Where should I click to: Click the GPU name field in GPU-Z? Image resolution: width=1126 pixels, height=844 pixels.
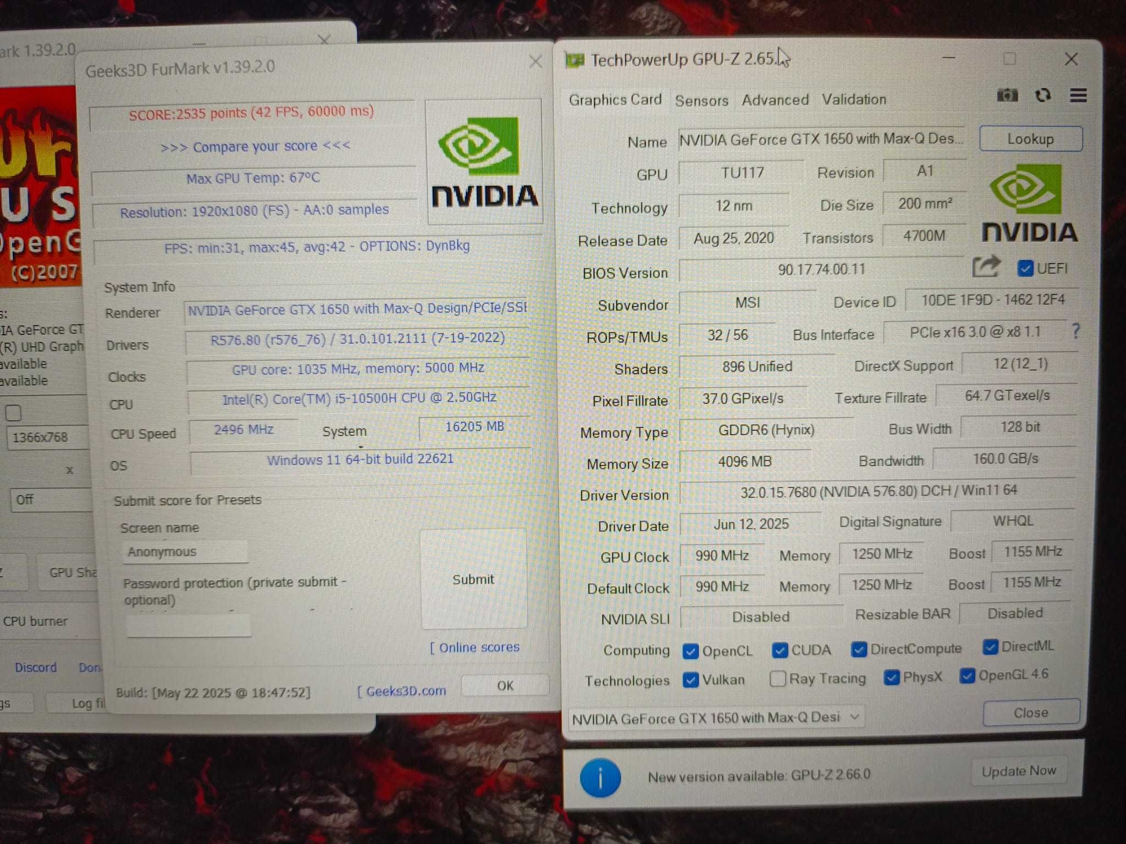821,139
